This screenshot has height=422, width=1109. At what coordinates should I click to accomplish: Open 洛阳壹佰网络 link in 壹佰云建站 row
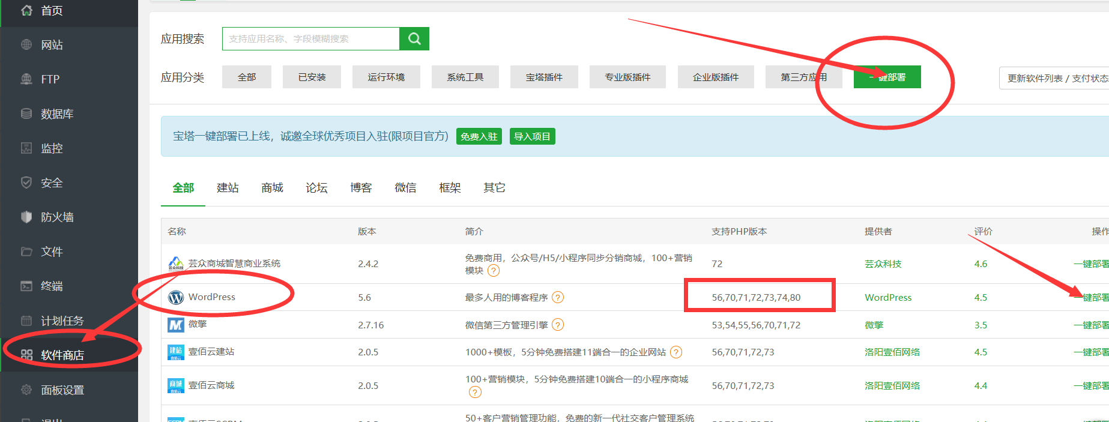(x=892, y=352)
